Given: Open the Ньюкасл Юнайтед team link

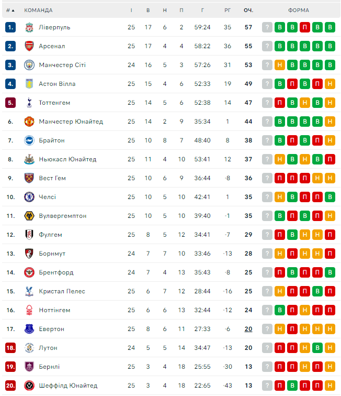Looking at the screenshot, I should point(67,159).
